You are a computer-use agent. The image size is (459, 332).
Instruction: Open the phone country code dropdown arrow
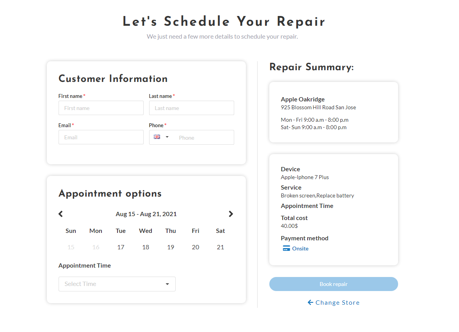coord(167,137)
